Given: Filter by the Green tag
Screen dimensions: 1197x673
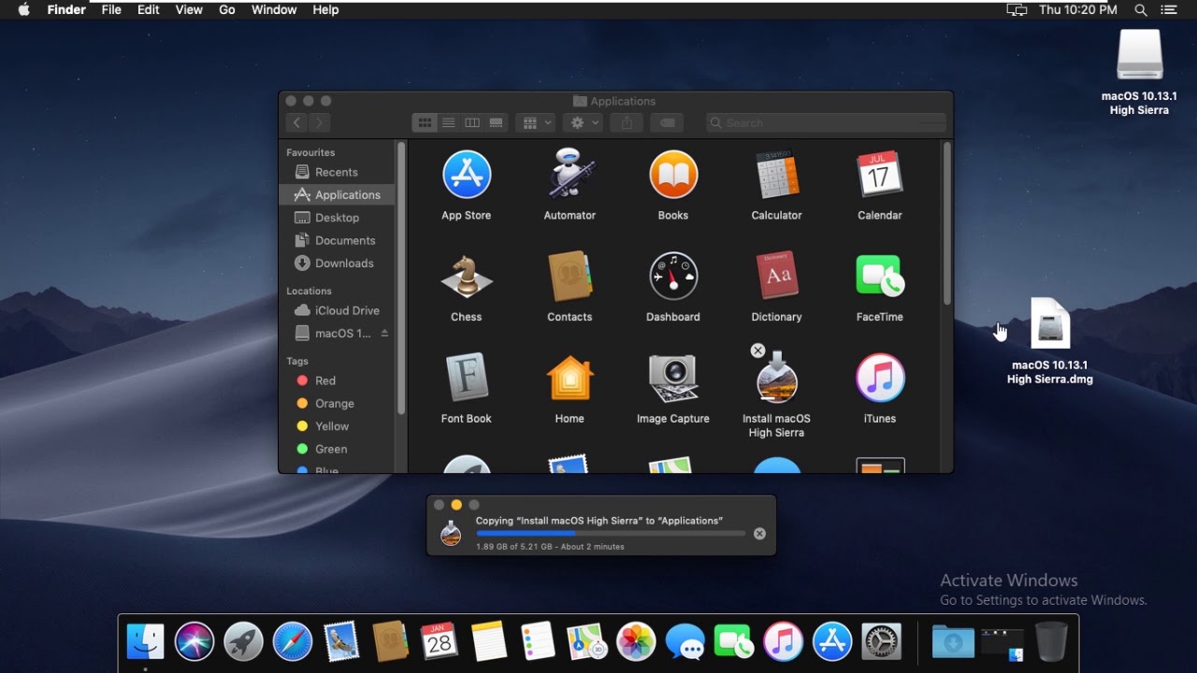Looking at the screenshot, I should pos(337,450).
